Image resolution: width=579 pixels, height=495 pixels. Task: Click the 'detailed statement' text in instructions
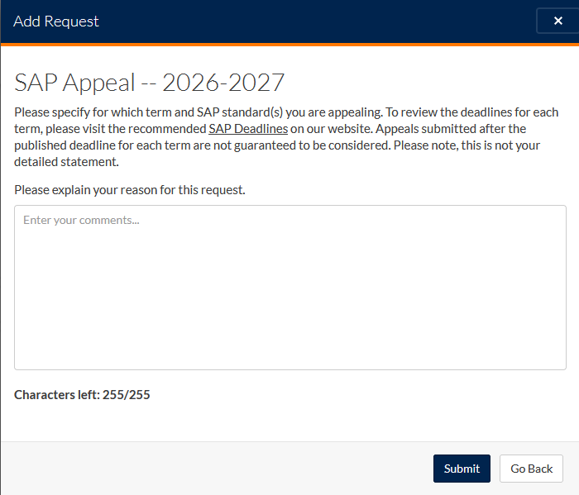coord(66,162)
